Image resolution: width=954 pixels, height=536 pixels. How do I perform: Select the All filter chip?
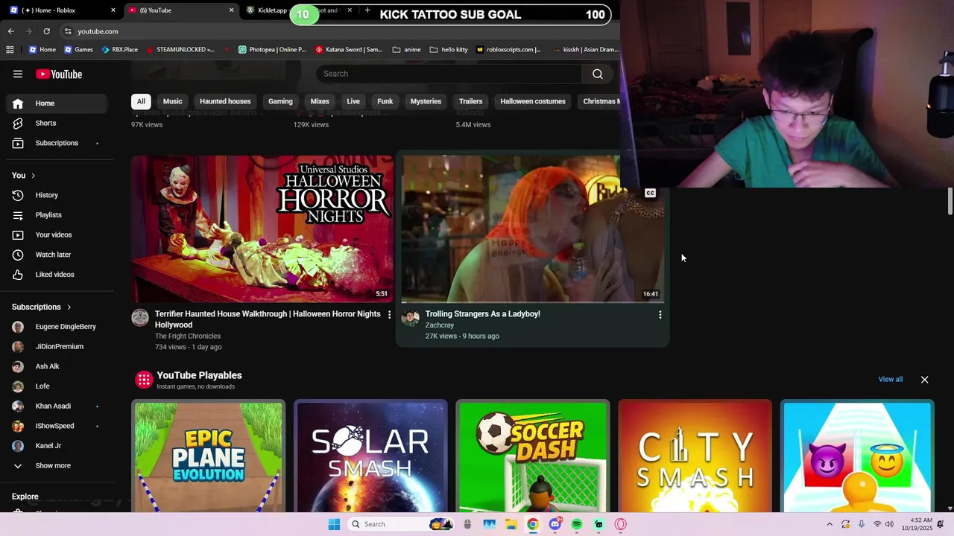141,101
